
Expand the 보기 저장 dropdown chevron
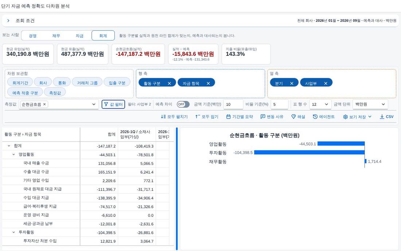pyautogui.click(x=370, y=117)
